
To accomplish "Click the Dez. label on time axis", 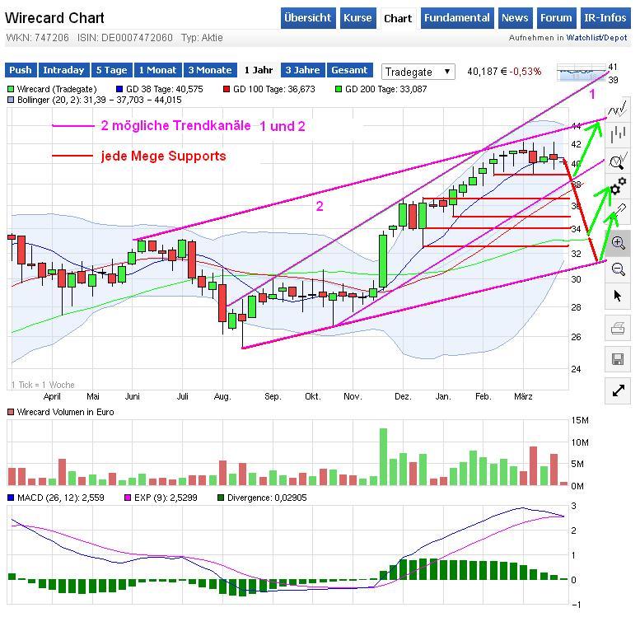I will pyautogui.click(x=403, y=396).
